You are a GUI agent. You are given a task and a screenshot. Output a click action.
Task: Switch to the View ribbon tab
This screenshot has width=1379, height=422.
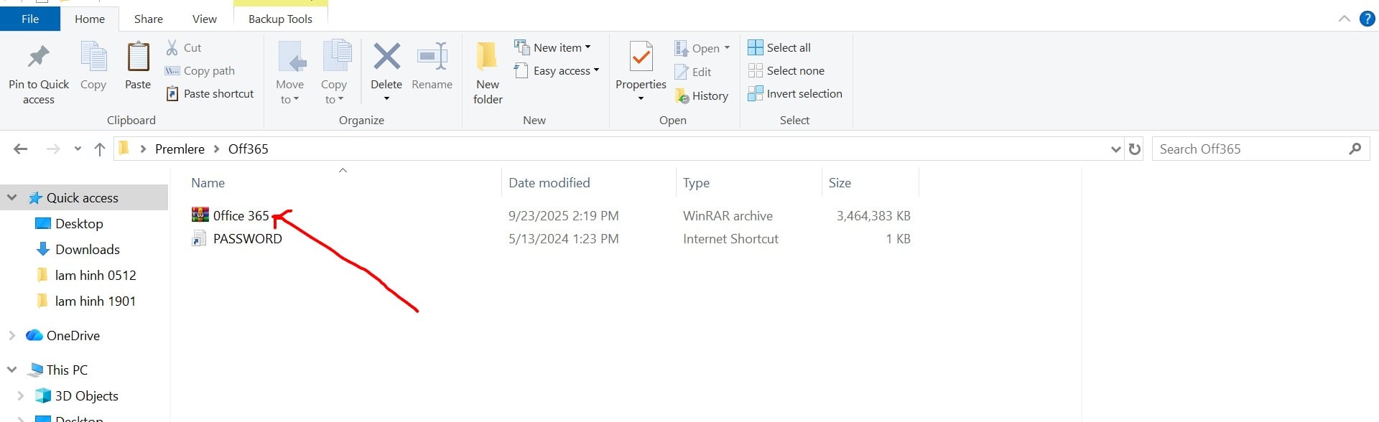coord(204,19)
